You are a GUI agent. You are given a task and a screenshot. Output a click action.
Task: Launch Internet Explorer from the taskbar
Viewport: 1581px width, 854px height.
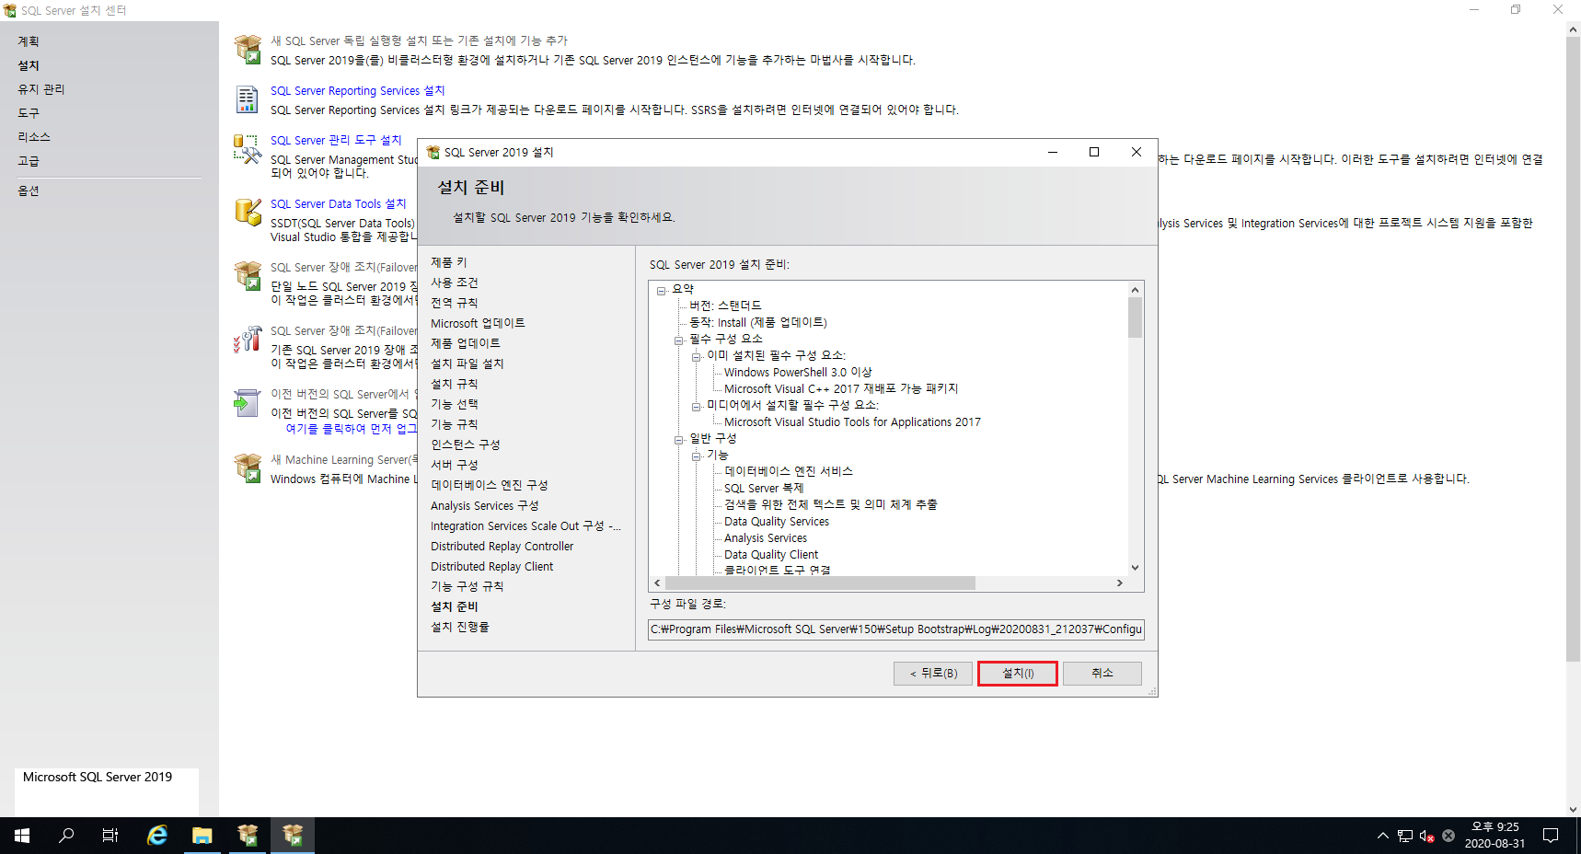coord(157,836)
